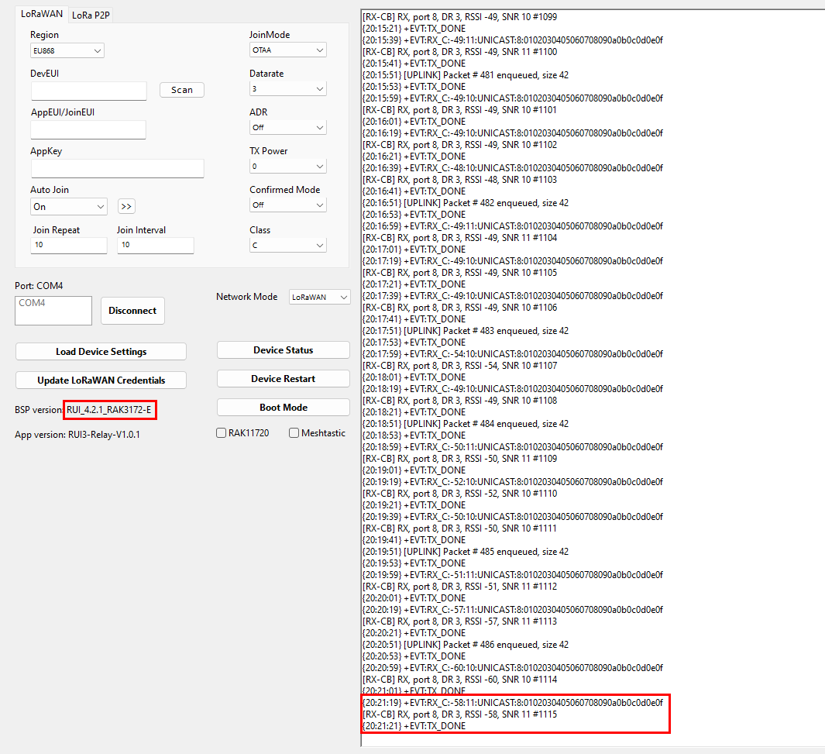The image size is (825, 754).
Task: Click Load Device Settings
Action: point(101,352)
